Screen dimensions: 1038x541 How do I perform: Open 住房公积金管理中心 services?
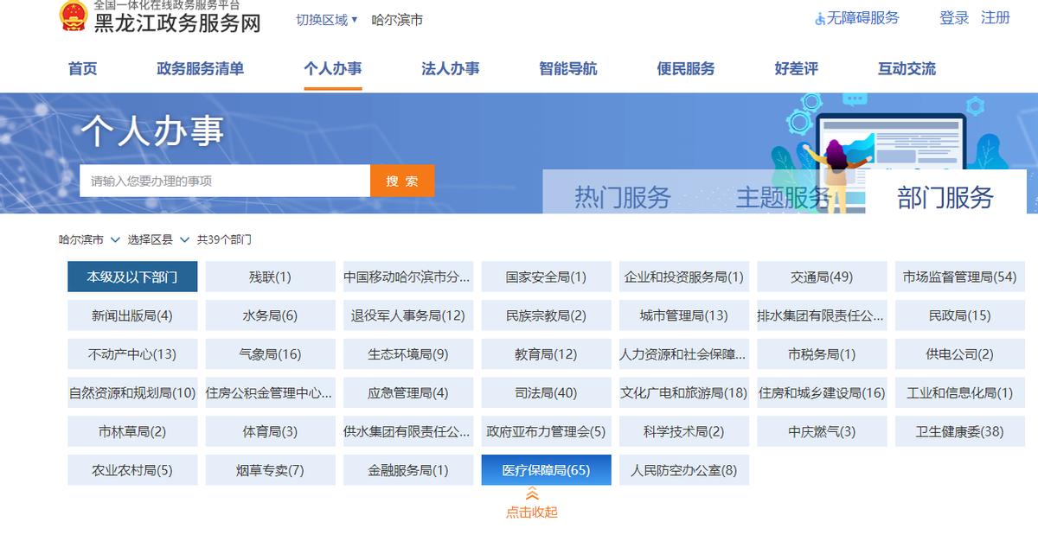[270, 392]
